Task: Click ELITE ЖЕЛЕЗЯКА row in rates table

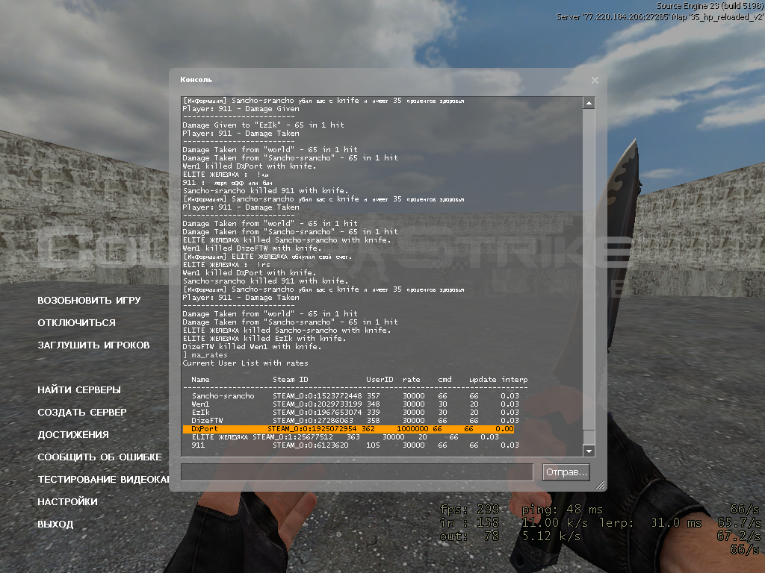Action: [345, 437]
